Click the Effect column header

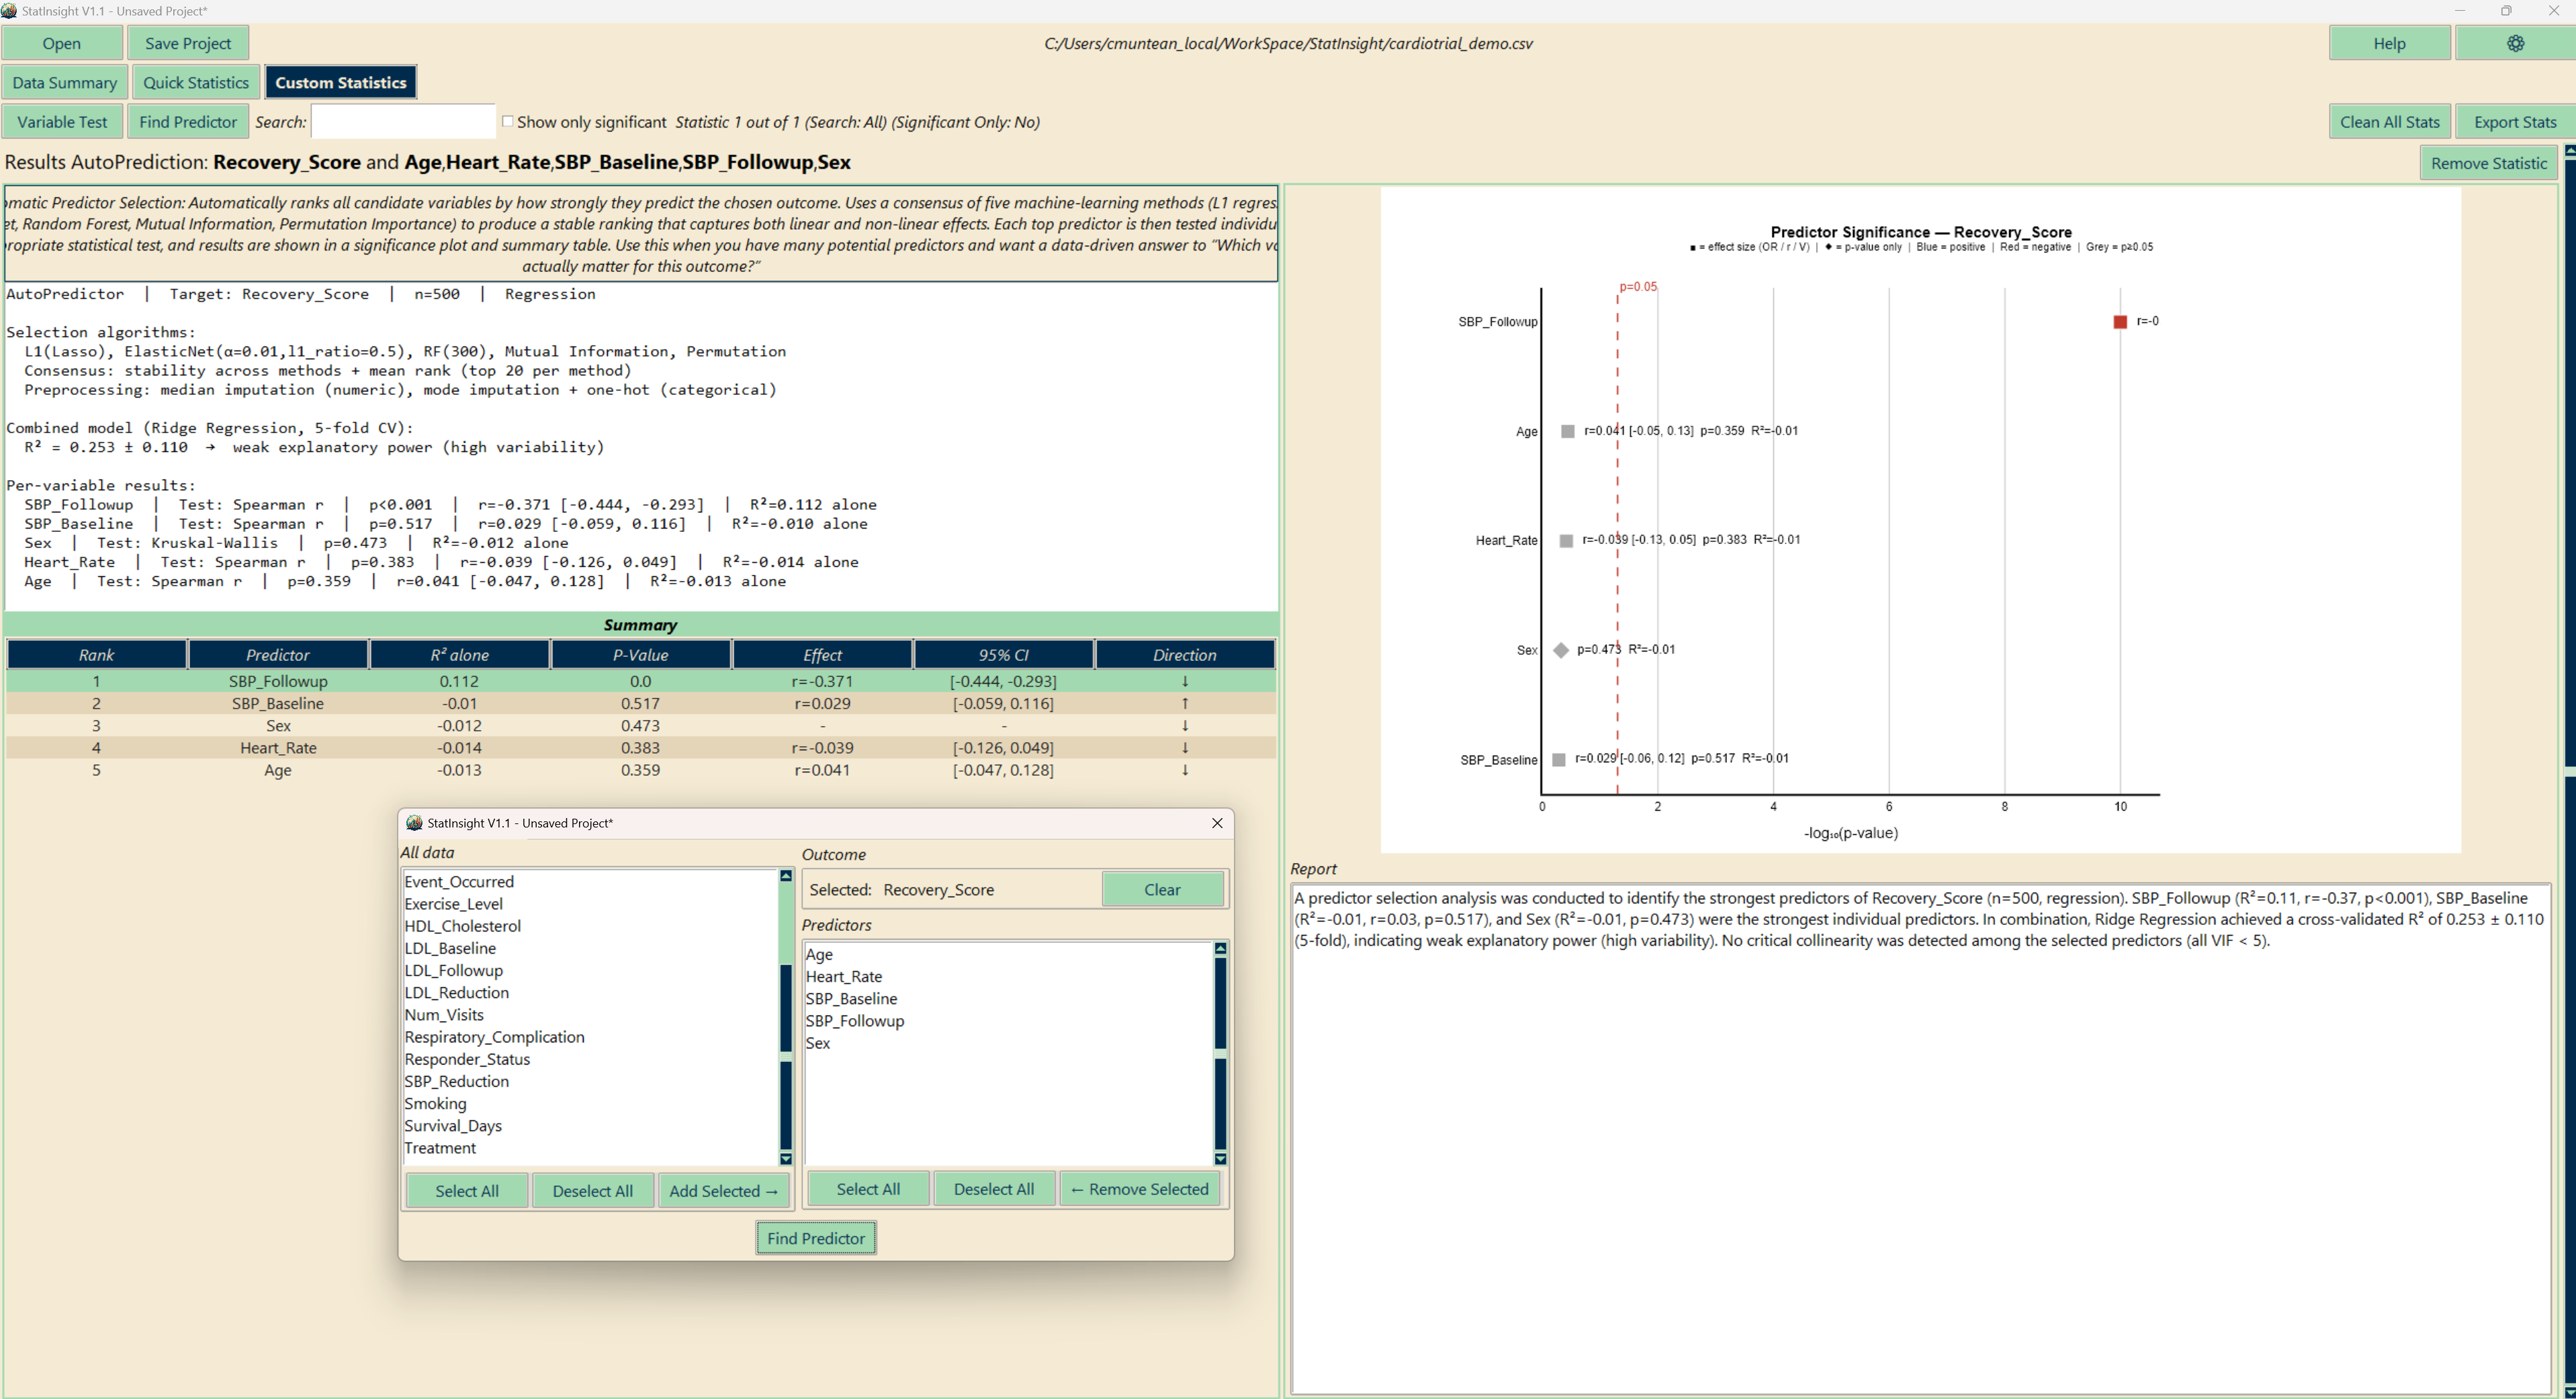(x=822, y=654)
